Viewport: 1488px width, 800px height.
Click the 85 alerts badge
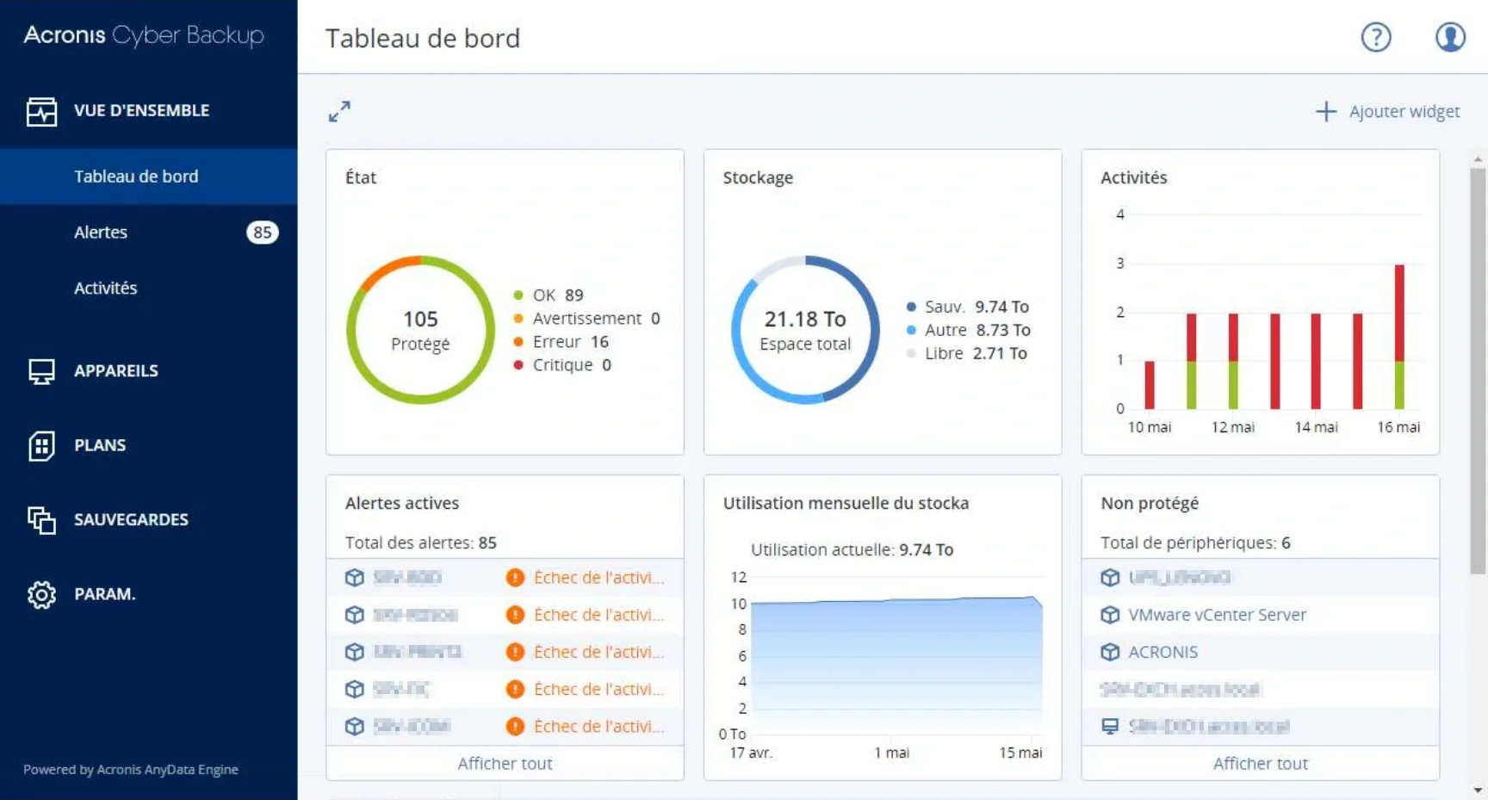[x=263, y=233]
